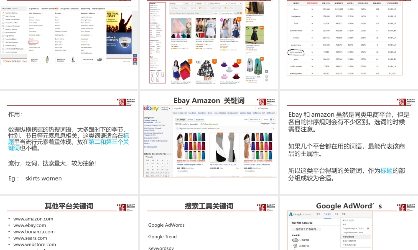Screen dimensions: 418x250
Task: Switch to the Auction tab on eBay
Action: click(x=190, y=120)
